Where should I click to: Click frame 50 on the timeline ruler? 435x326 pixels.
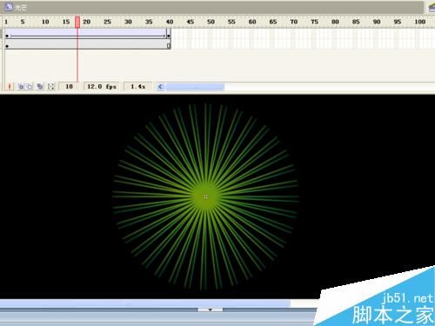tap(211, 22)
